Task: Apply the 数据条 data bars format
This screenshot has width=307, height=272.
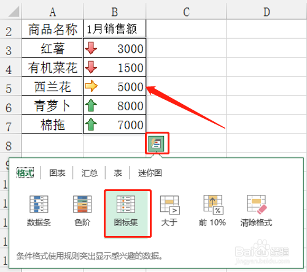Action: coord(39,211)
